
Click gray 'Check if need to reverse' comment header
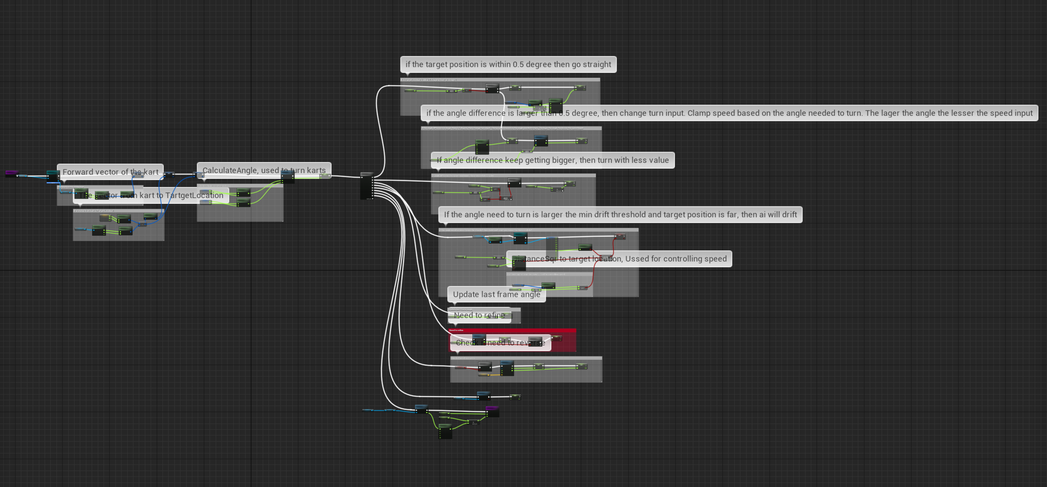[526, 358]
